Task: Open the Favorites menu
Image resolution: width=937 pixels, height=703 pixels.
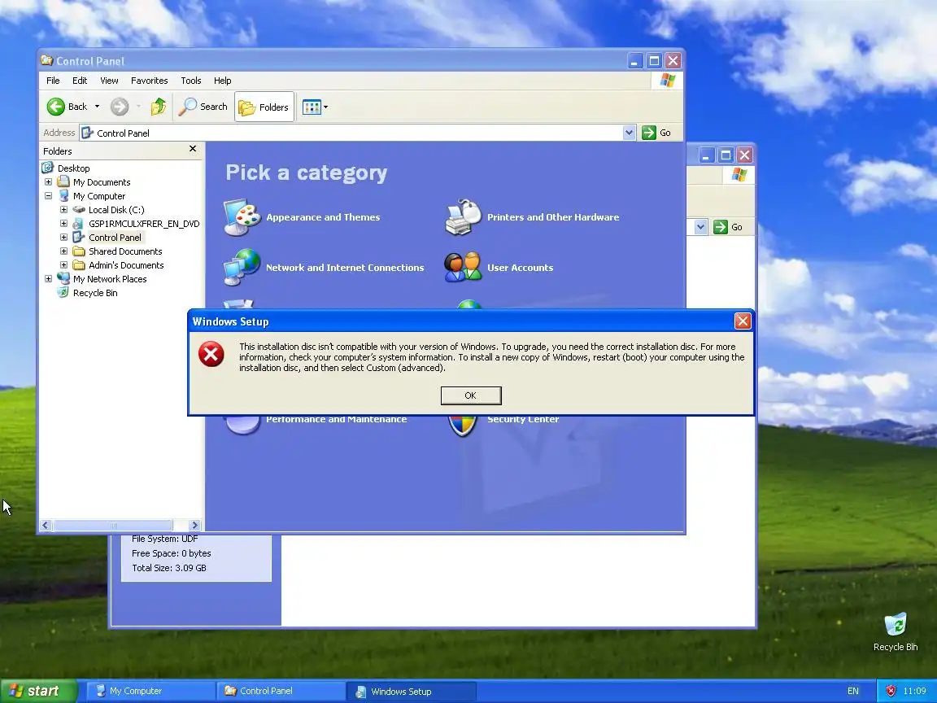Action: pos(150,80)
